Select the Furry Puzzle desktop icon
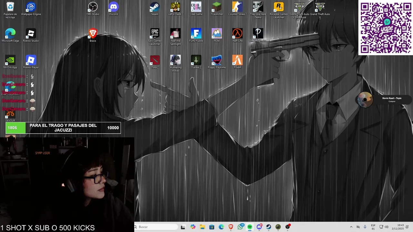 pyautogui.click(x=196, y=35)
